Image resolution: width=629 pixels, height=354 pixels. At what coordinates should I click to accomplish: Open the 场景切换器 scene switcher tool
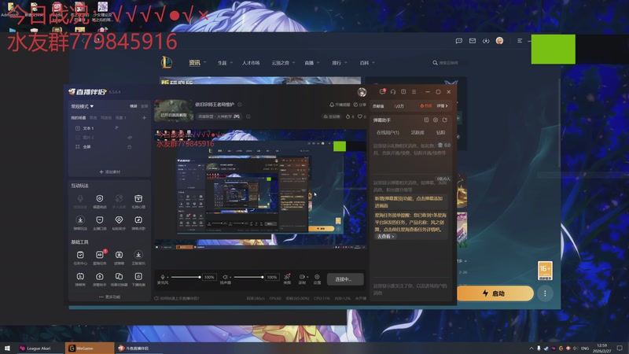(120, 277)
